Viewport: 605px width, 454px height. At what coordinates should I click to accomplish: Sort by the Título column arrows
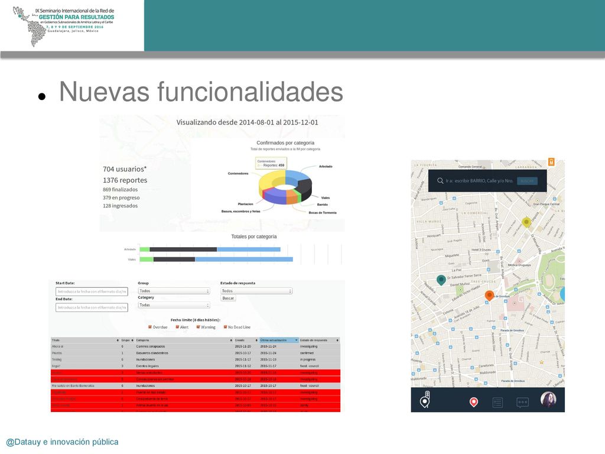[118, 340]
